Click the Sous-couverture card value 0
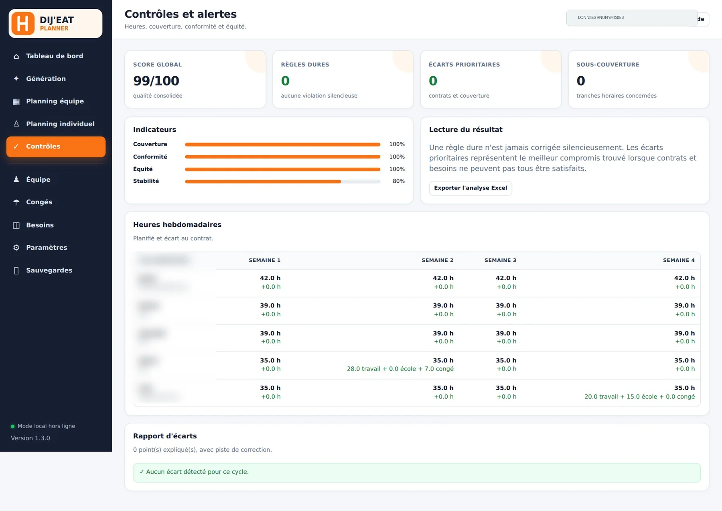The image size is (722, 511). pos(581,81)
